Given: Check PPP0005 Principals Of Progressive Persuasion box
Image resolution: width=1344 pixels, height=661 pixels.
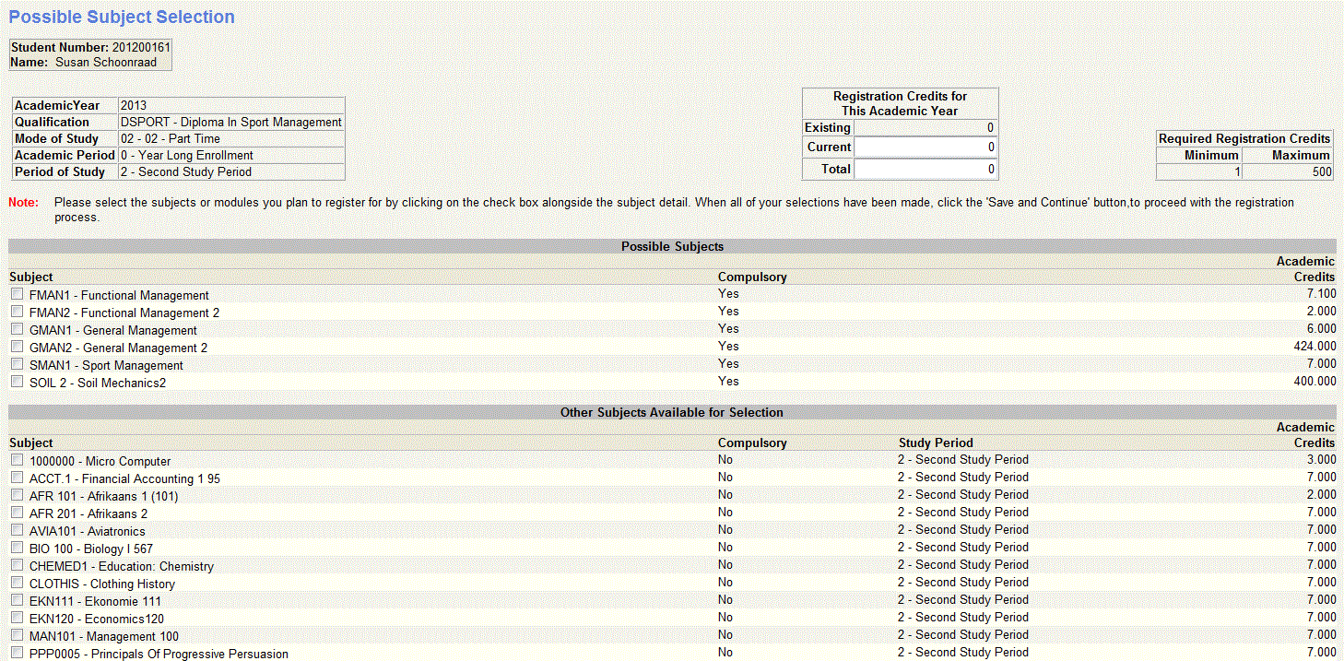Looking at the screenshot, I should (x=17, y=653).
